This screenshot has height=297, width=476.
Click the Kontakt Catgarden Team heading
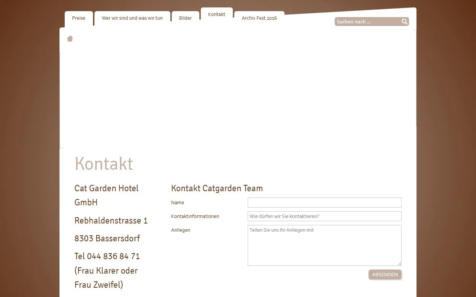pos(217,188)
